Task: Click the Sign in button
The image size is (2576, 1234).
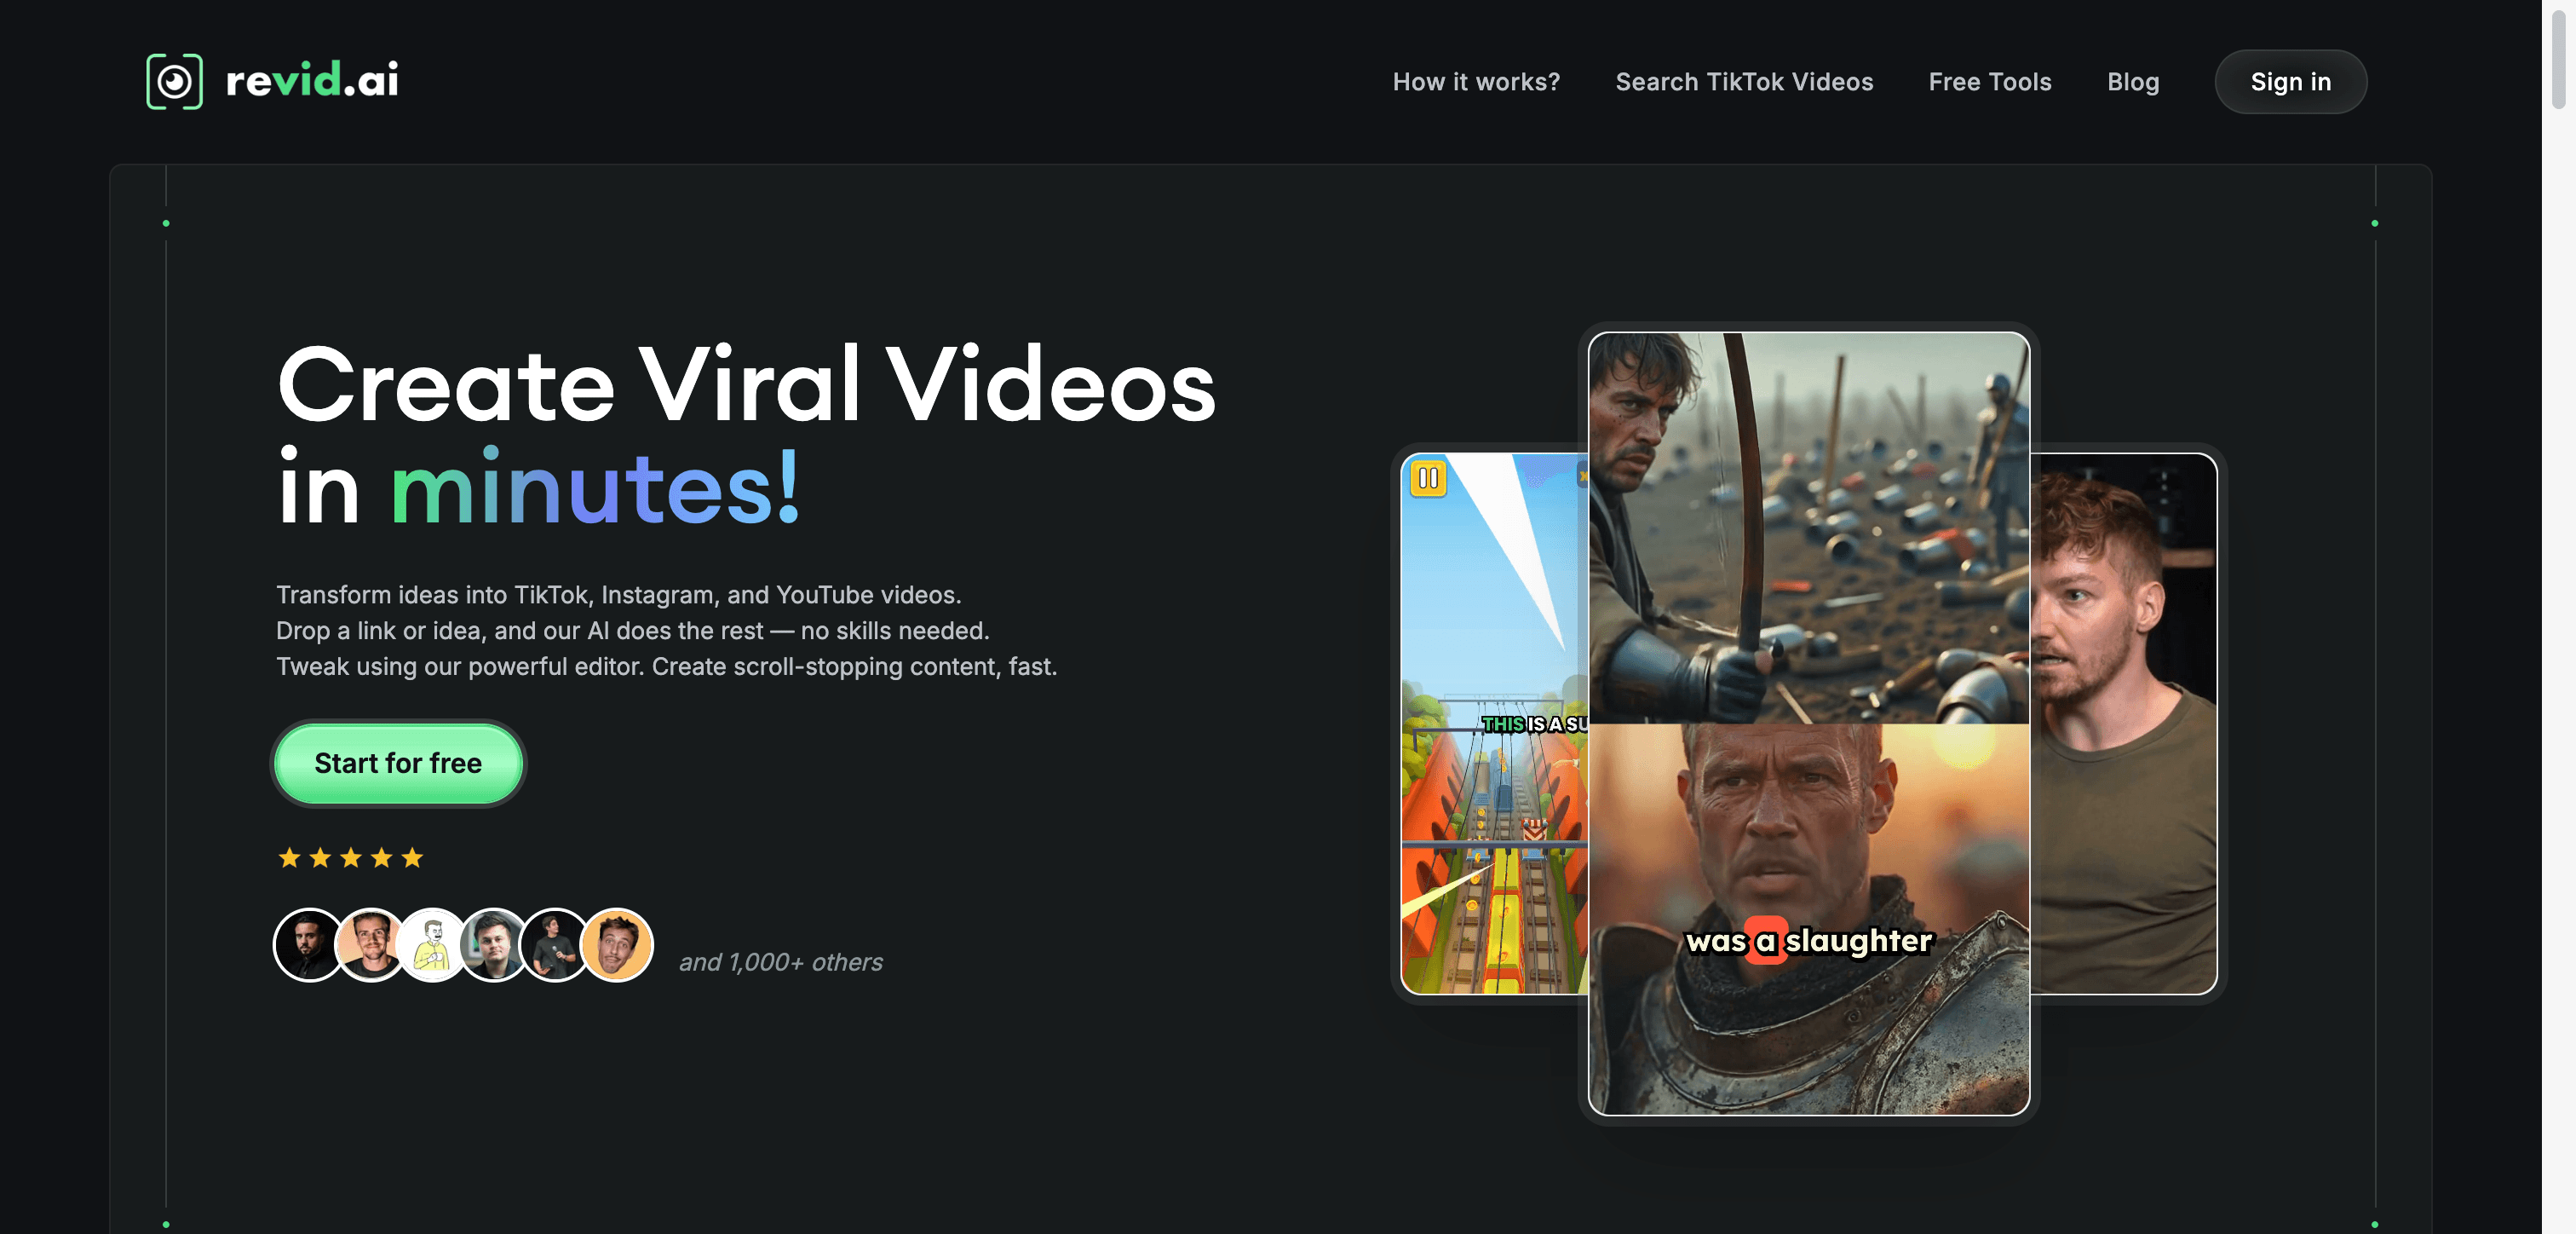Action: tap(2290, 82)
